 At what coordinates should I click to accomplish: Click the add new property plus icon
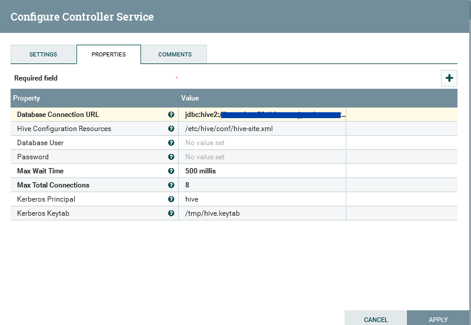[x=449, y=78]
